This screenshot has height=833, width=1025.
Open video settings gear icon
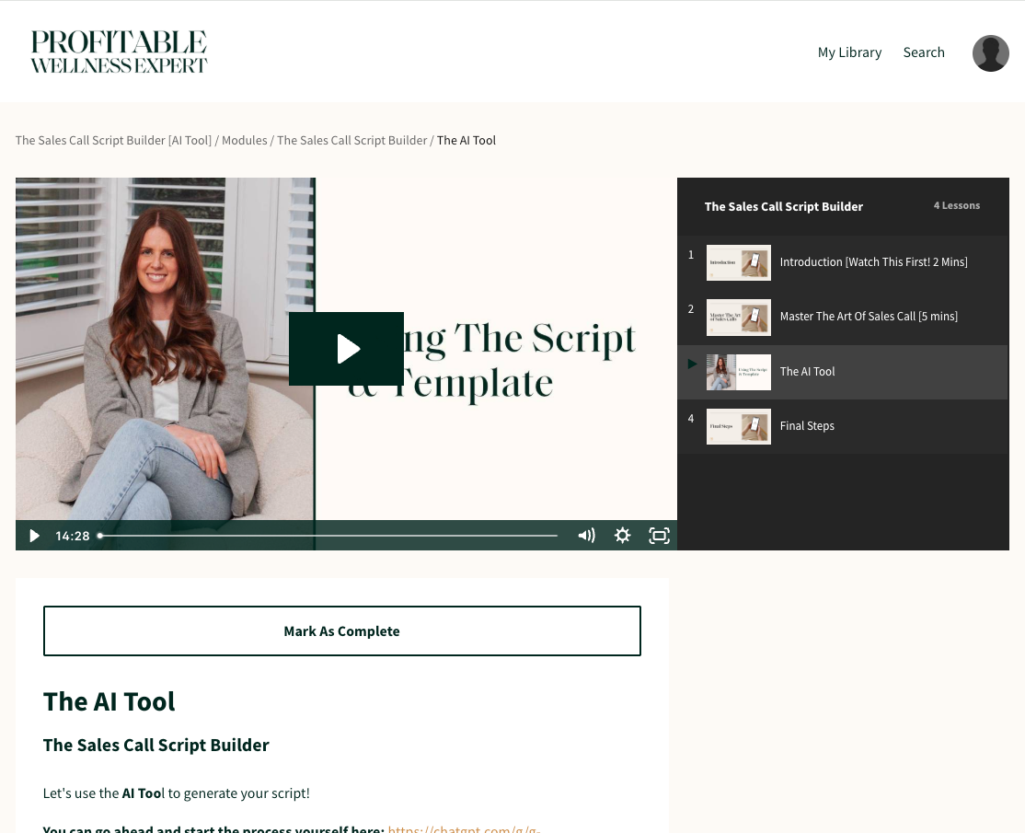click(623, 536)
